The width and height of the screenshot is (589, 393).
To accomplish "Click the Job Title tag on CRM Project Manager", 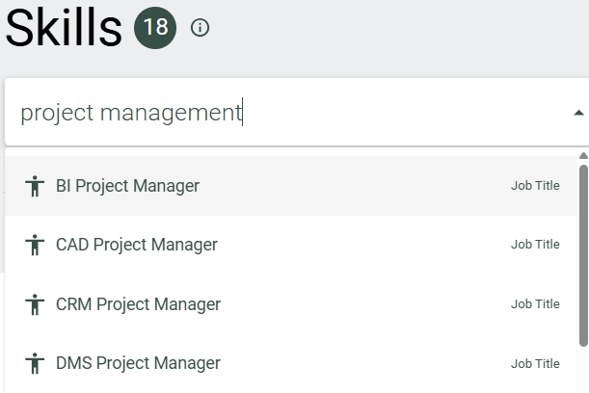I will (x=535, y=303).
